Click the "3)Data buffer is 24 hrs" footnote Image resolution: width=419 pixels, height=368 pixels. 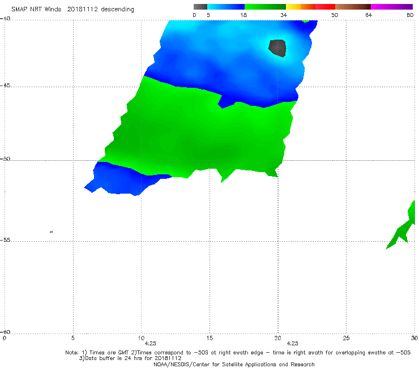coord(130,358)
